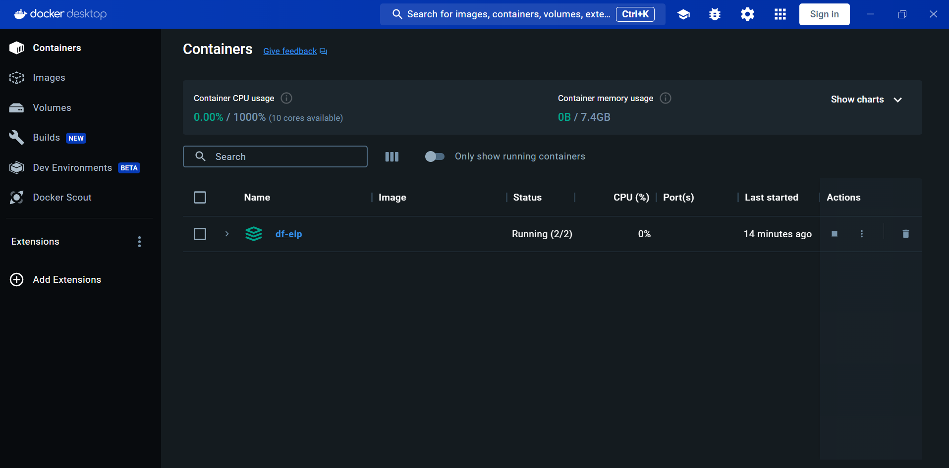949x468 pixels.
Task: Click the Sign in button
Action: pos(824,14)
